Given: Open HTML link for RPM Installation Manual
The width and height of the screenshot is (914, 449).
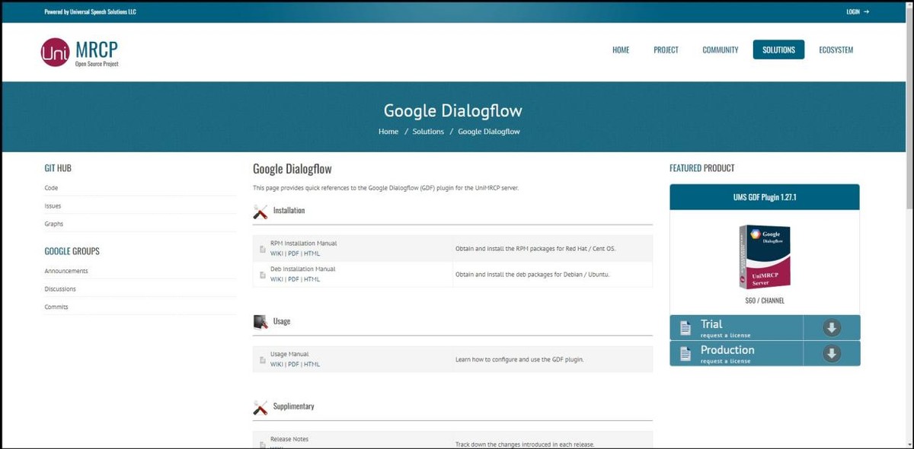Looking at the screenshot, I should pyautogui.click(x=312, y=253).
